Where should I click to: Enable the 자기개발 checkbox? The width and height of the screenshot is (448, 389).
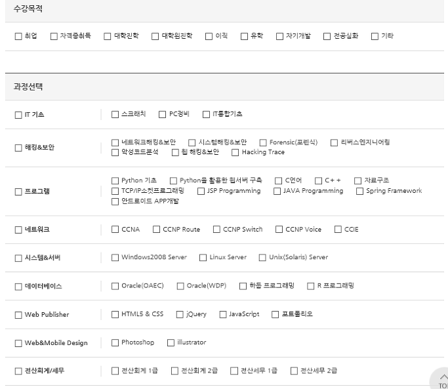point(279,36)
